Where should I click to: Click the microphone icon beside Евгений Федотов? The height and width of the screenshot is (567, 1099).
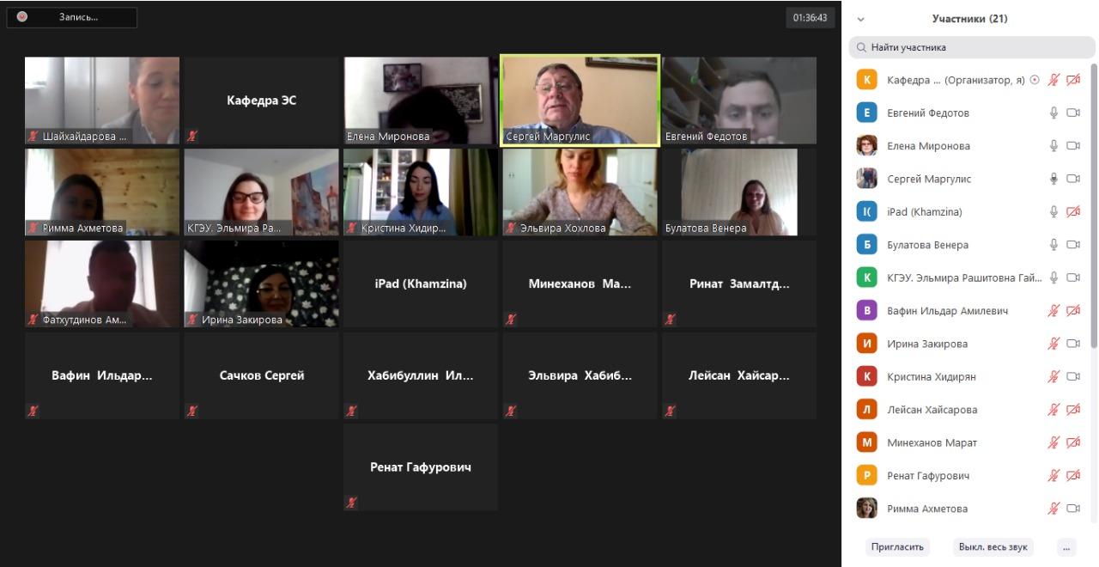(x=1053, y=113)
